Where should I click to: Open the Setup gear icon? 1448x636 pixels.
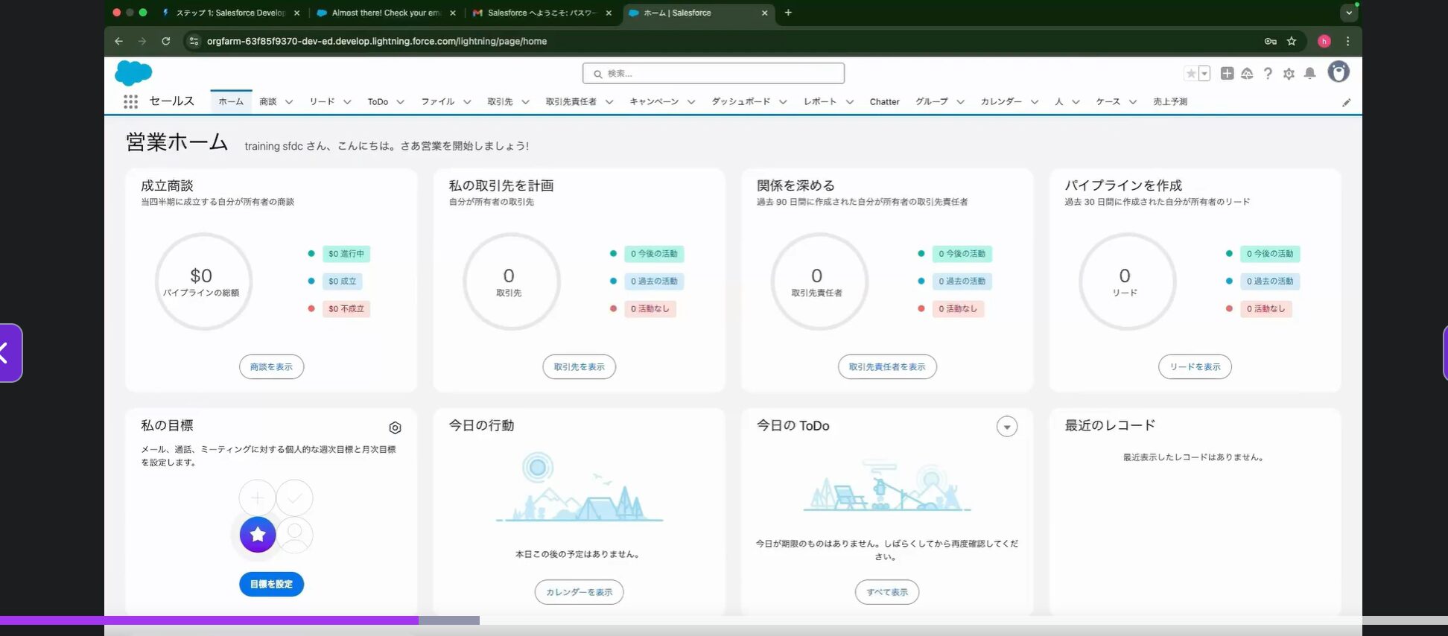click(1289, 74)
